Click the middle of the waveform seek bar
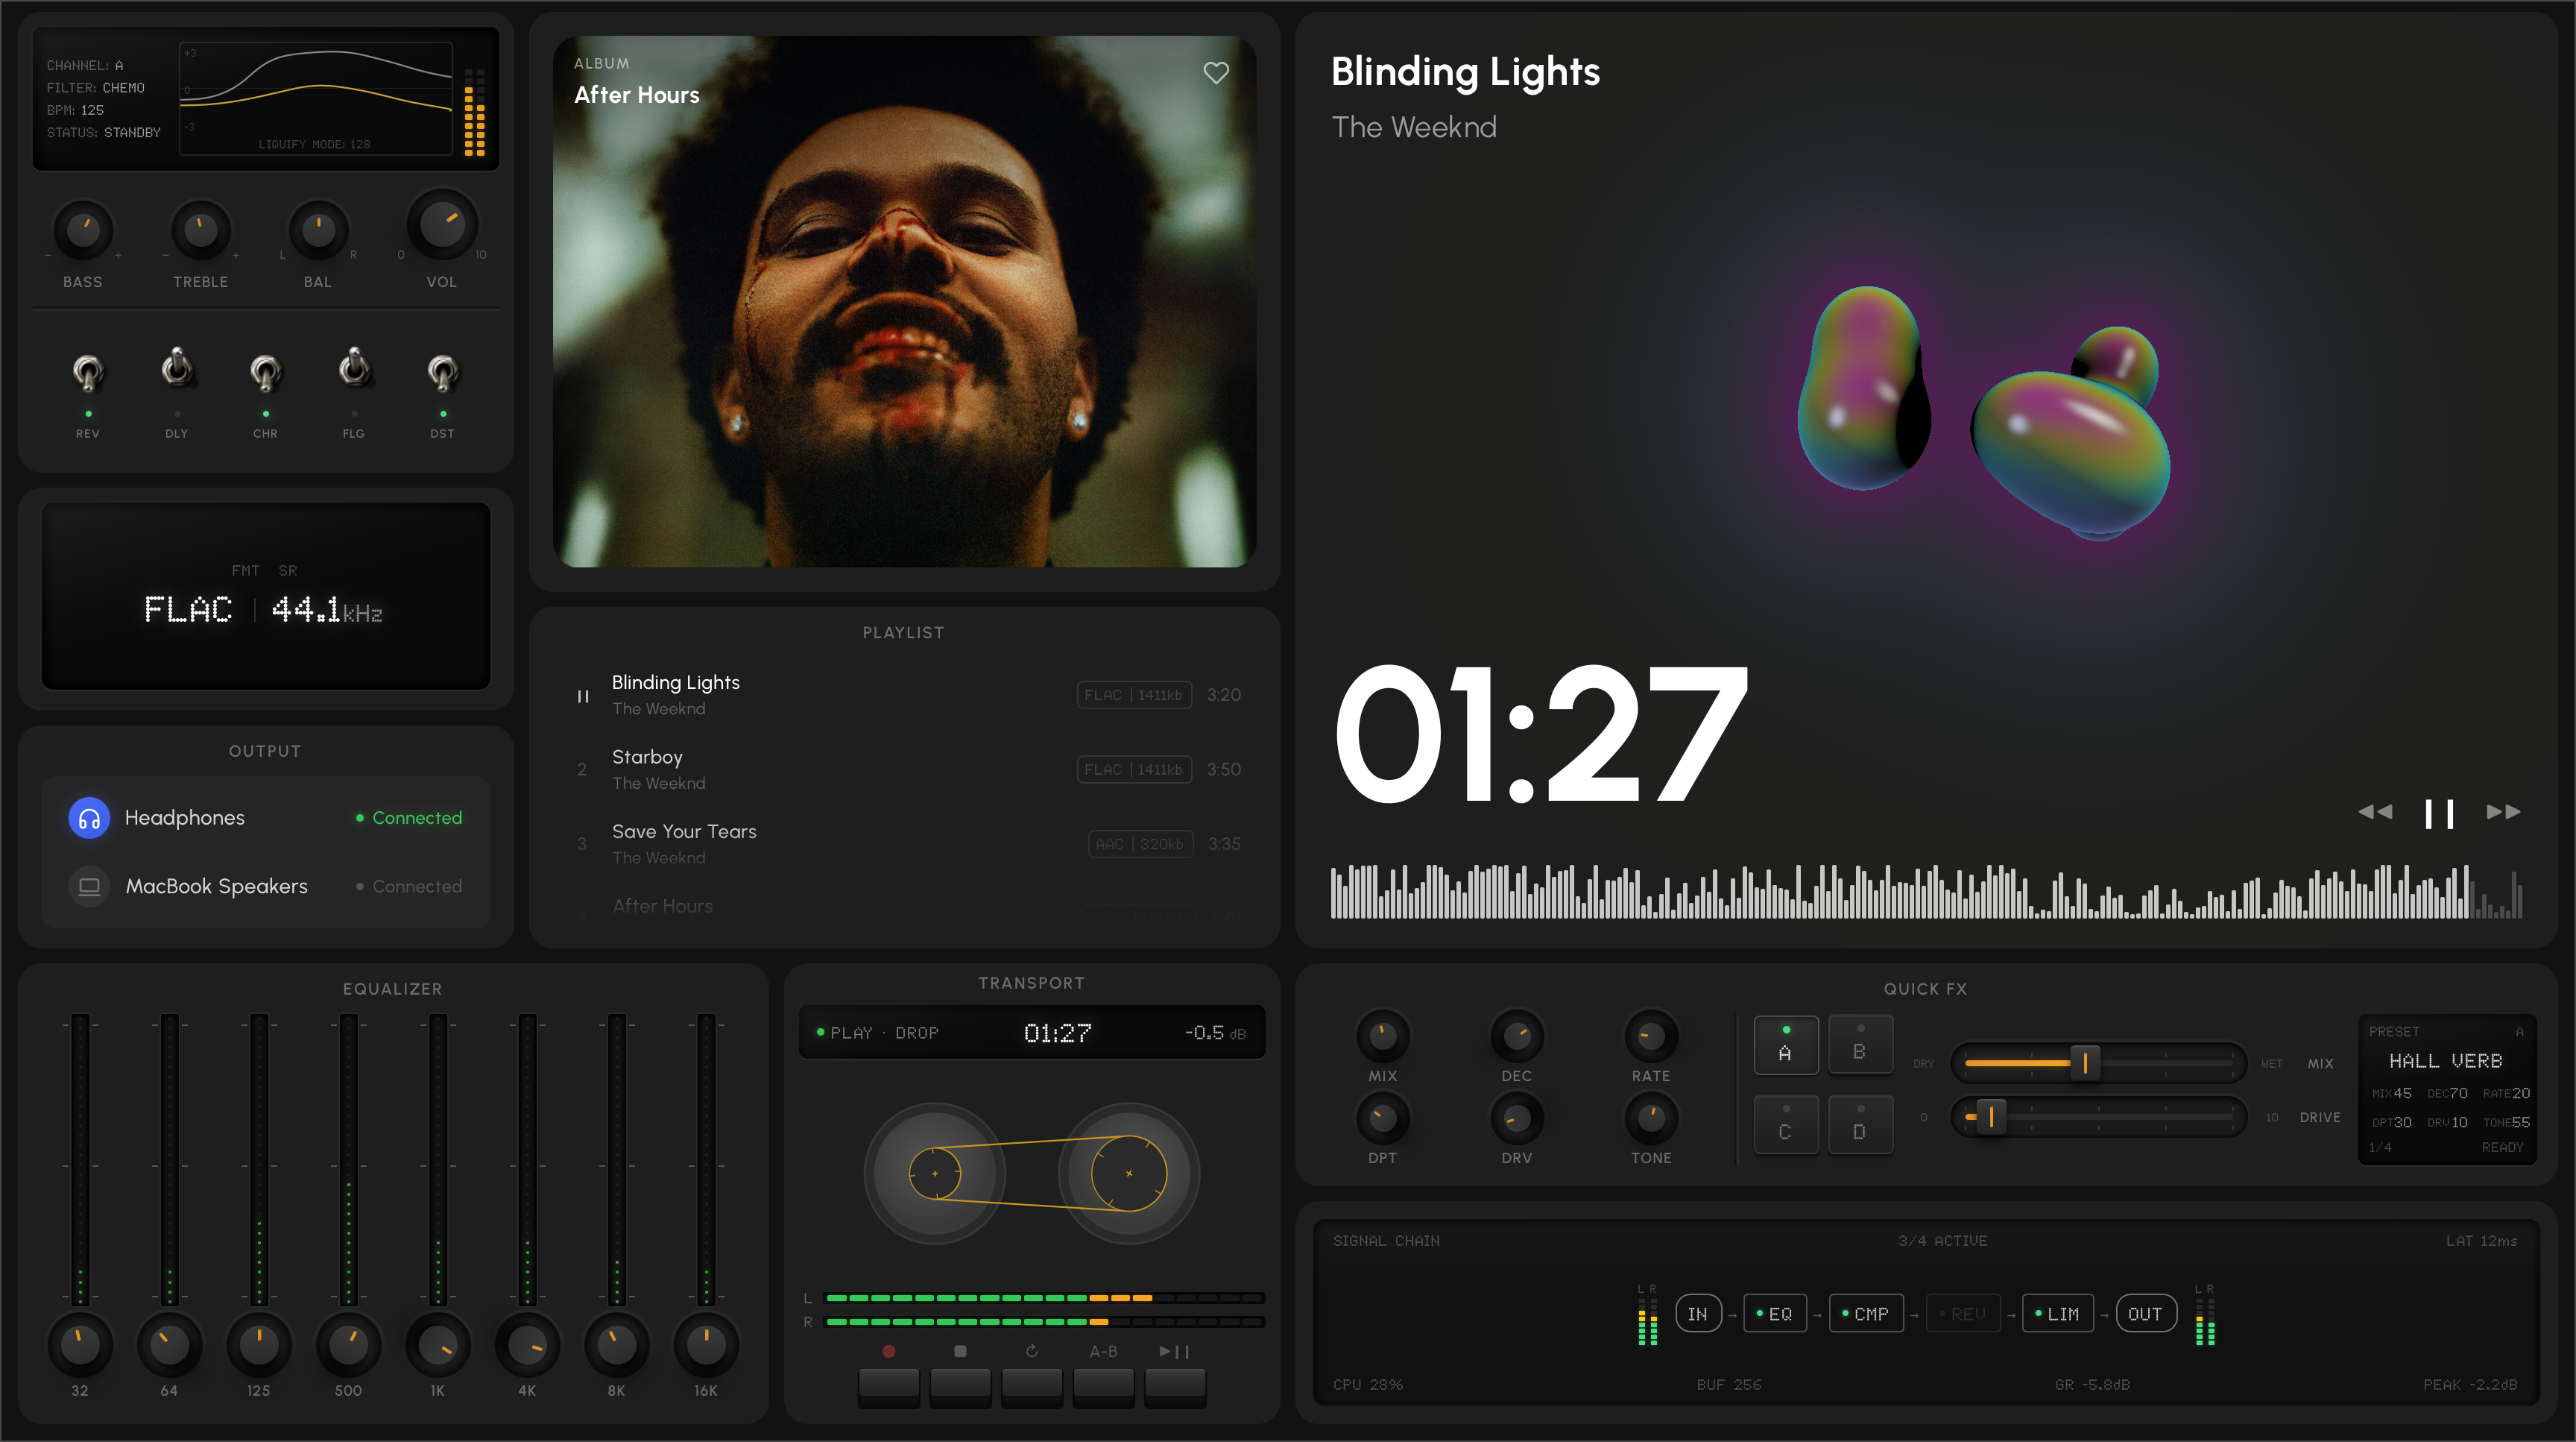 1926,892
